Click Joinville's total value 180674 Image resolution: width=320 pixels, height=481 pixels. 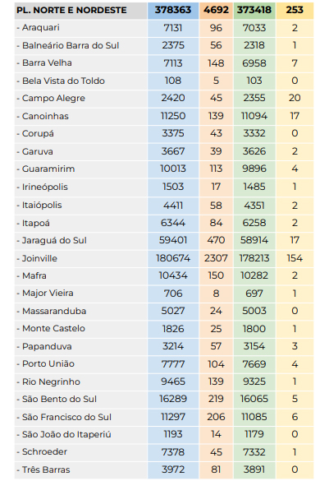click(x=173, y=258)
